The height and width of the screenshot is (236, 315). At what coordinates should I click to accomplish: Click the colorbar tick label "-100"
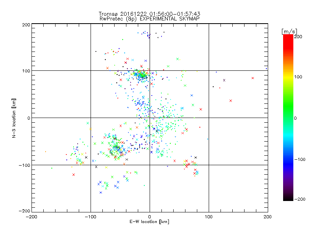tap(300, 159)
